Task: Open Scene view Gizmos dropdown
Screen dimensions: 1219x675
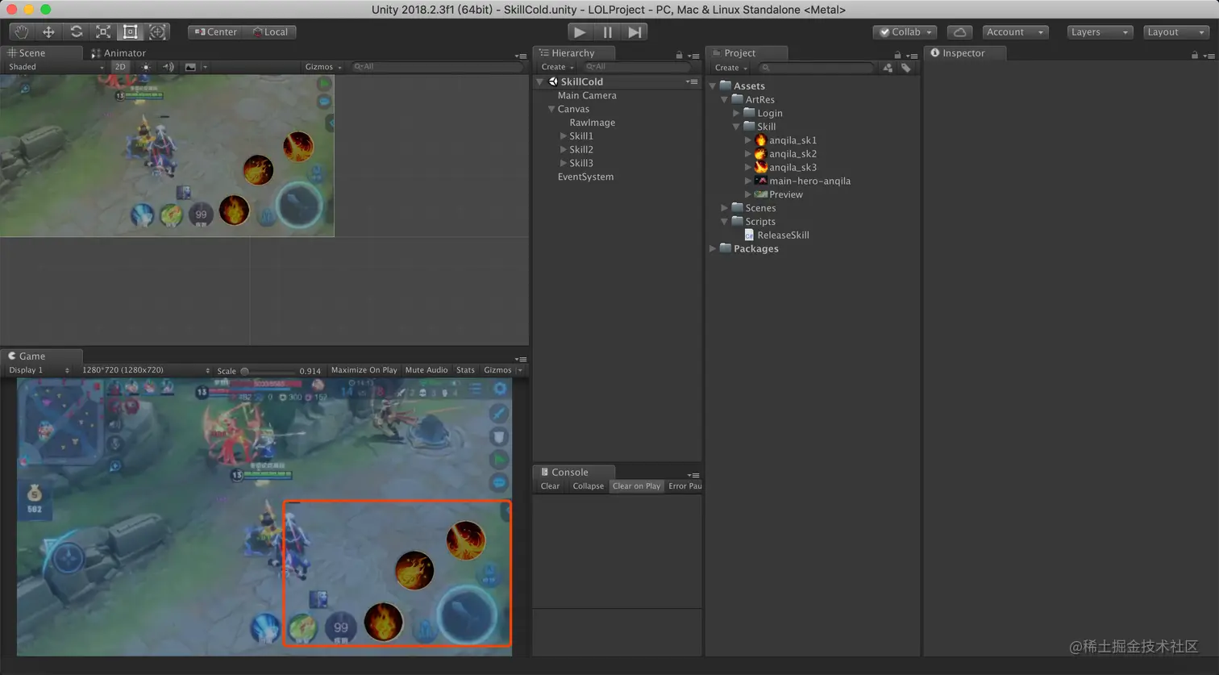Action: pos(322,67)
